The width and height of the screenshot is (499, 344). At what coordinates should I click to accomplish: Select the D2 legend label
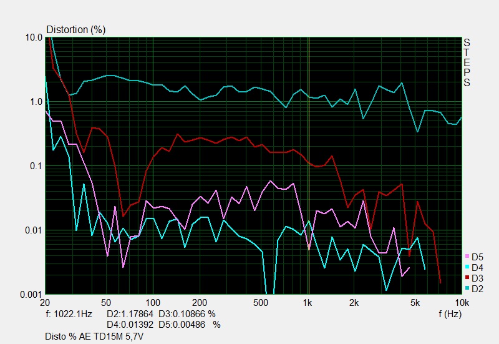click(x=477, y=289)
